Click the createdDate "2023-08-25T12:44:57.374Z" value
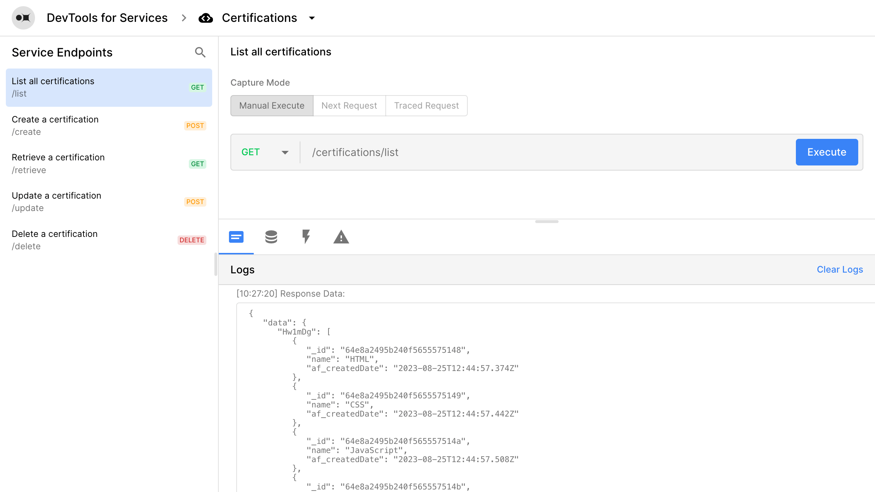Image resolution: width=875 pixels, height=492 pixels. [456, 368]
